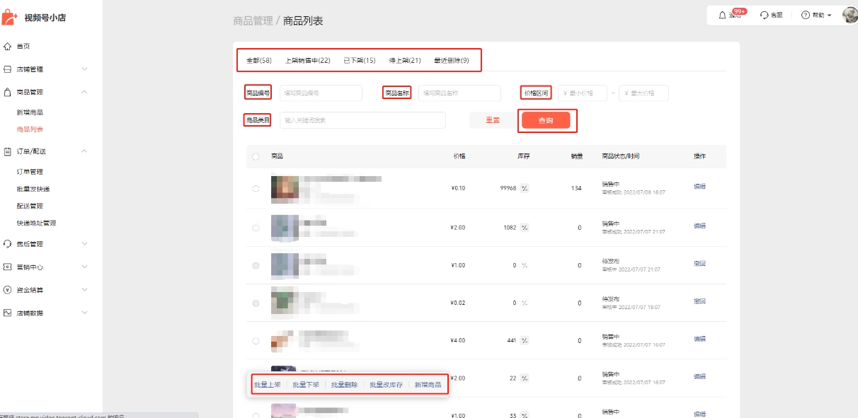This screenshot has width=858, height=418.
Task: Click the 资金结算 yen coin icon
Action: click(x=7, y=289)
